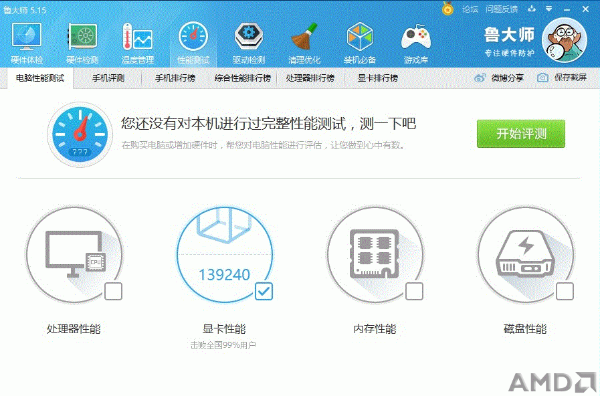Open the 论坛 forum link
This screenshot has width=600, height=396.
[x=470, y=9]
